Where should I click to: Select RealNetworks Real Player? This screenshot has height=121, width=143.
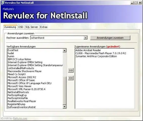tap(35, 101)
